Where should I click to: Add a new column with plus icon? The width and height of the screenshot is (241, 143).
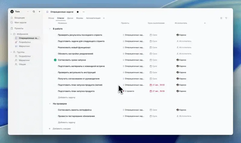click(205, 23)
